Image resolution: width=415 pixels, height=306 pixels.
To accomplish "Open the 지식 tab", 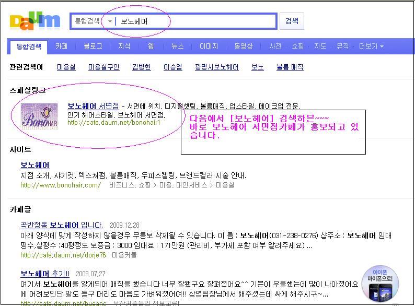I will [124, 46].
